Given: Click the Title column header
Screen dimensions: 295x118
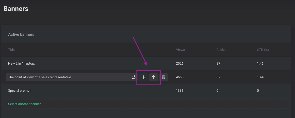Looking at the screenshot, I should pos(11,50).
